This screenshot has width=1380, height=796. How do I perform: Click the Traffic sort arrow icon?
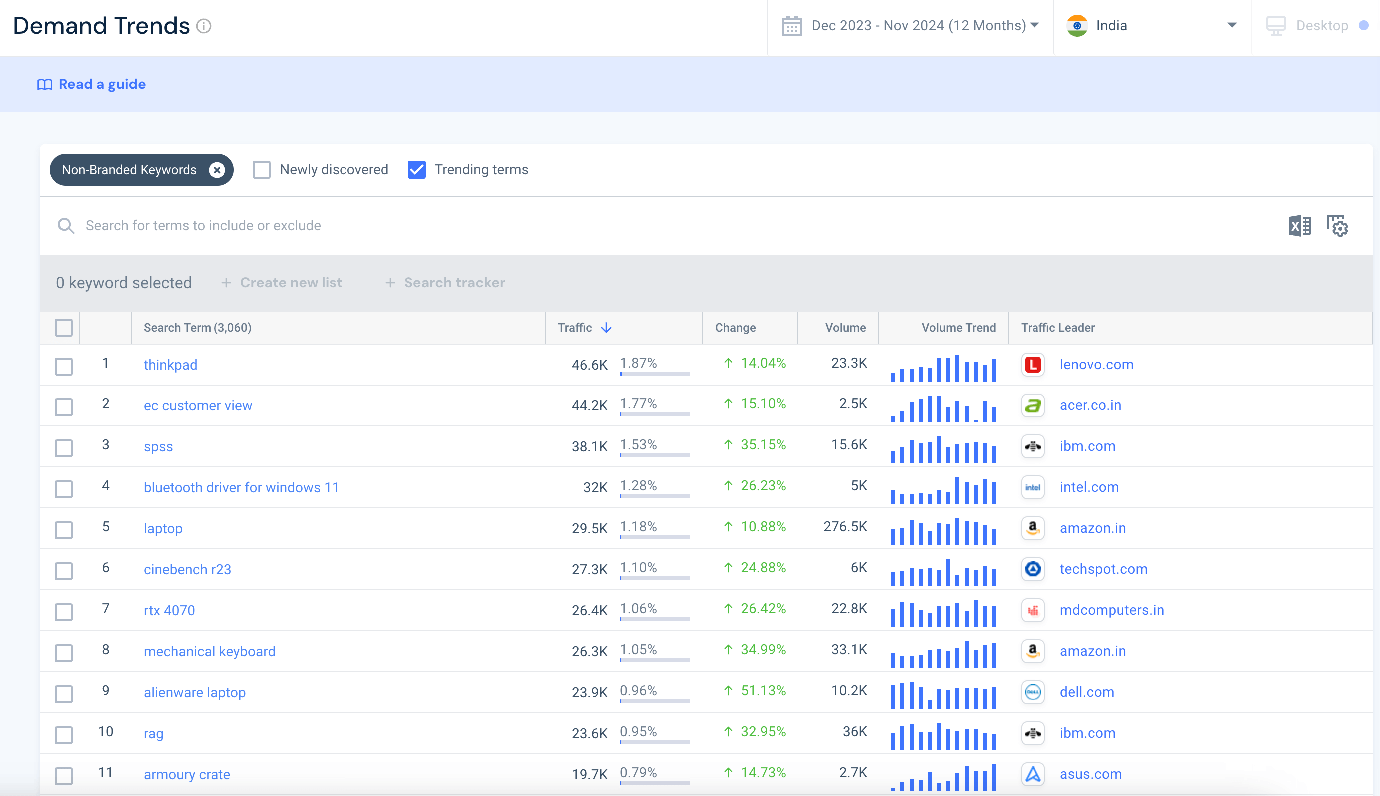click(x=606, y=328)
